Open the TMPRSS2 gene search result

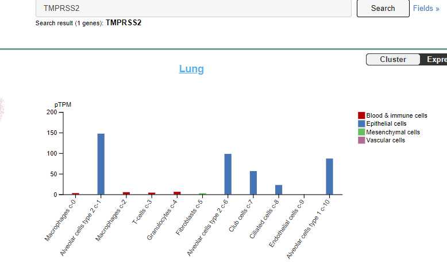[124, 23]
